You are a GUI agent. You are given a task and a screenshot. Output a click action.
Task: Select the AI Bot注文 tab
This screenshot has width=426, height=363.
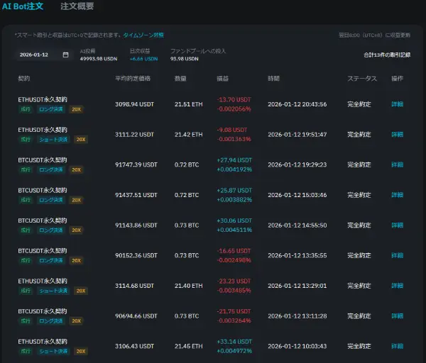(x=23, y=6)
